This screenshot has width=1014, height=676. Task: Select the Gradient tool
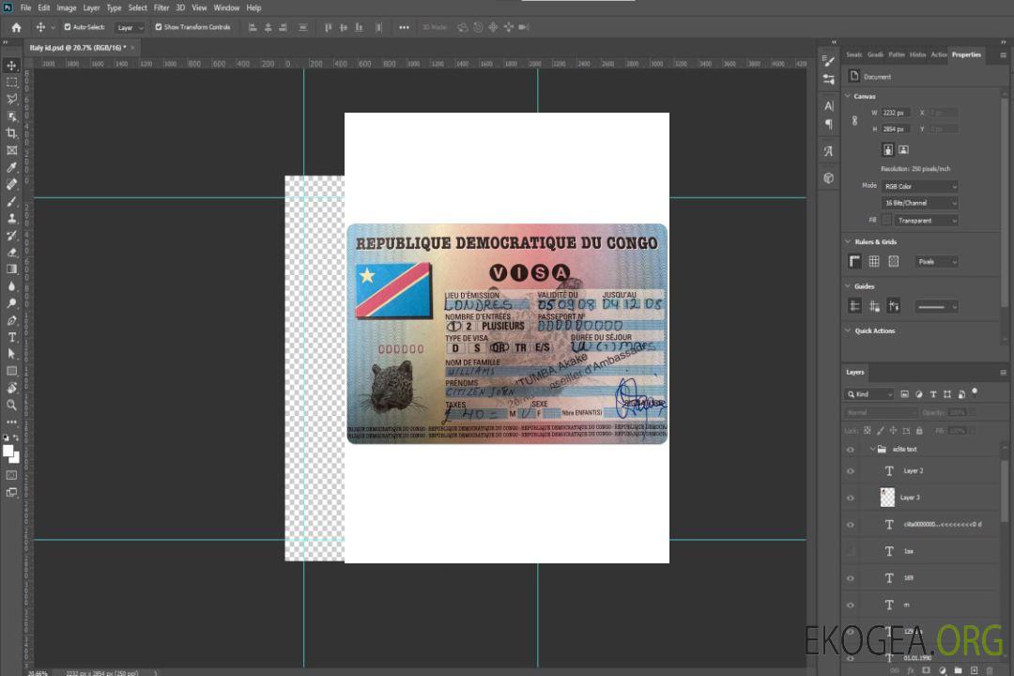pos(11,269)
